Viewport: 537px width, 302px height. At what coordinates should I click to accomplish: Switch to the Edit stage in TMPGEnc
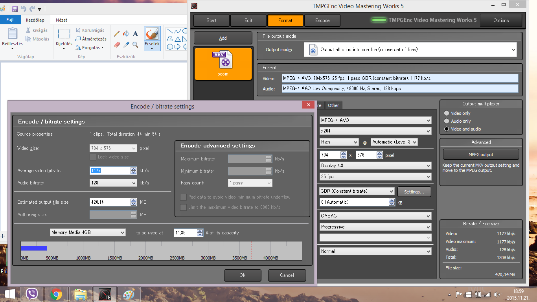(x=248, y=20)
